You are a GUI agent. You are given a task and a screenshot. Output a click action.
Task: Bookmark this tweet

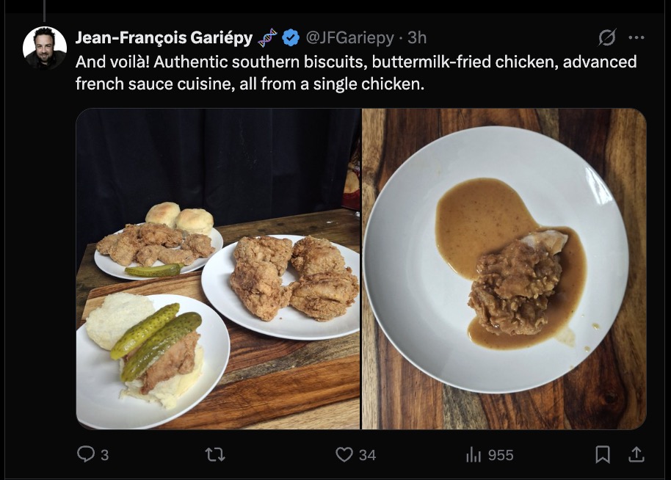click(x=603, y=455)
